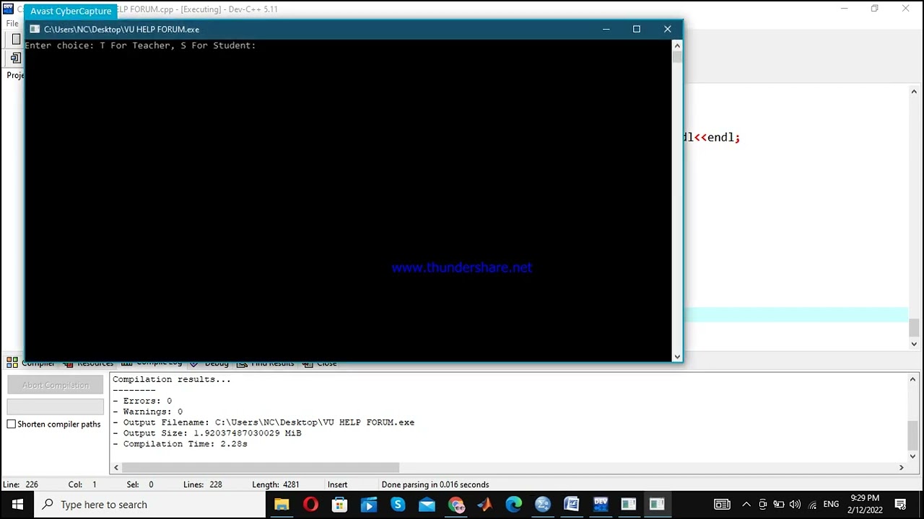Open Wi-Fi network tray icon
This screenshot has height=519, width=924.
pos(812,505)
